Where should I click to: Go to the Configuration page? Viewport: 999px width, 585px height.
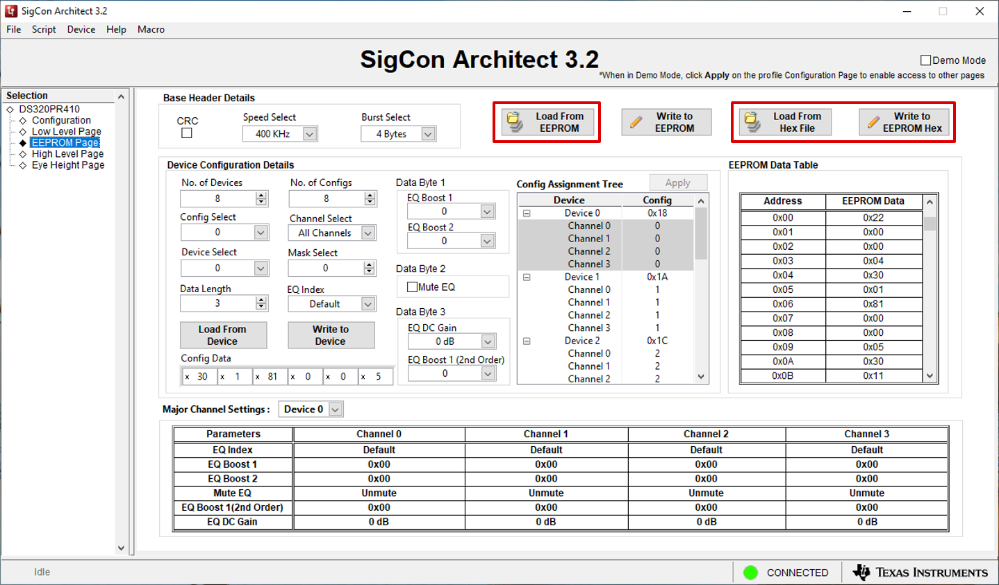pyautogui.click(x=61, y=120)
